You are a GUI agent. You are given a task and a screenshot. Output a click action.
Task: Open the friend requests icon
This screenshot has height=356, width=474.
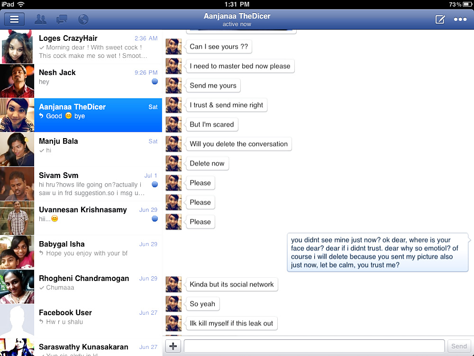tap(41, 19)
